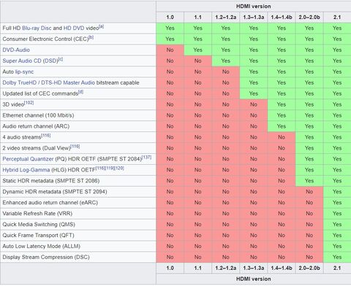Click the Yes cell for eARC under 2.1

337,203
